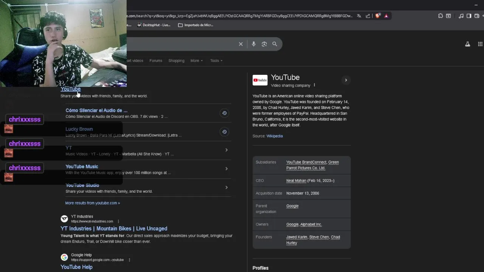Click Jawed Karim founder link

point(297,237)
